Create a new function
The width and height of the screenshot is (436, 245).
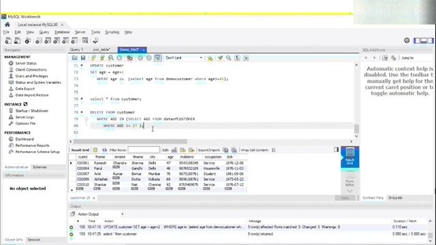coord(74,41)
